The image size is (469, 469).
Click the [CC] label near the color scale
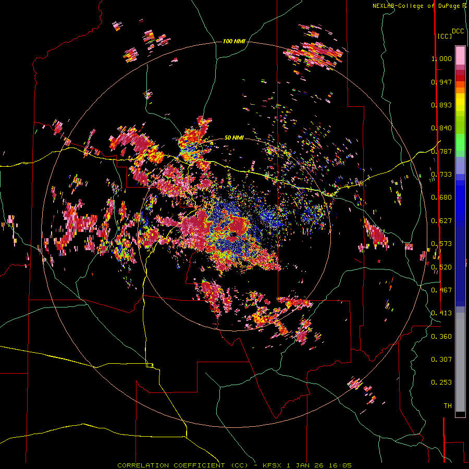pos(445,36)
